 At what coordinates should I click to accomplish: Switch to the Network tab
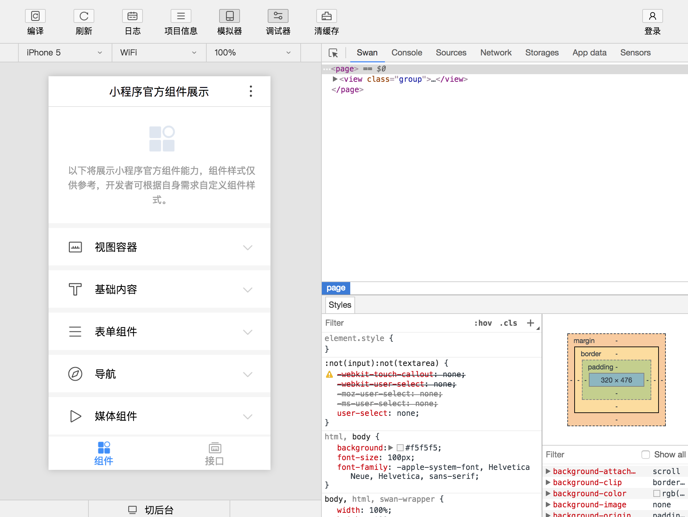(496, 53)
